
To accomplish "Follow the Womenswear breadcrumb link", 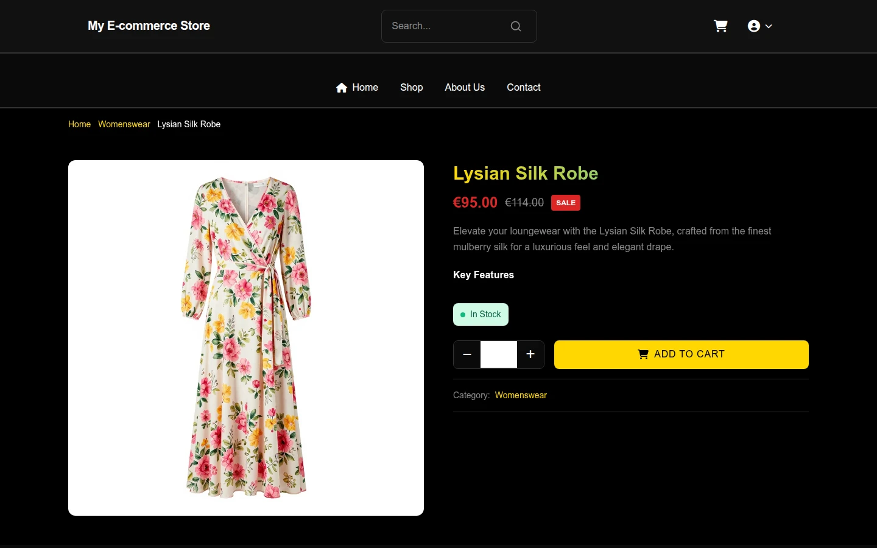I will pyautogui.click(x=124, y=124).
